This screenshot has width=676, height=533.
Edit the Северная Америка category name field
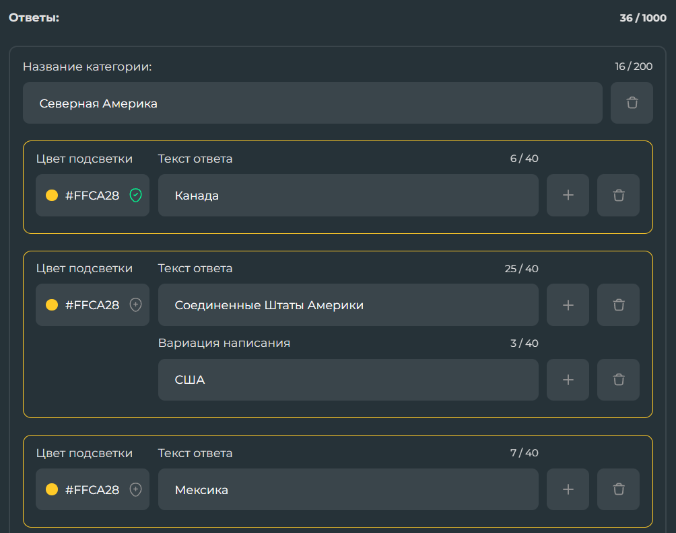click(x=312, y=103)
